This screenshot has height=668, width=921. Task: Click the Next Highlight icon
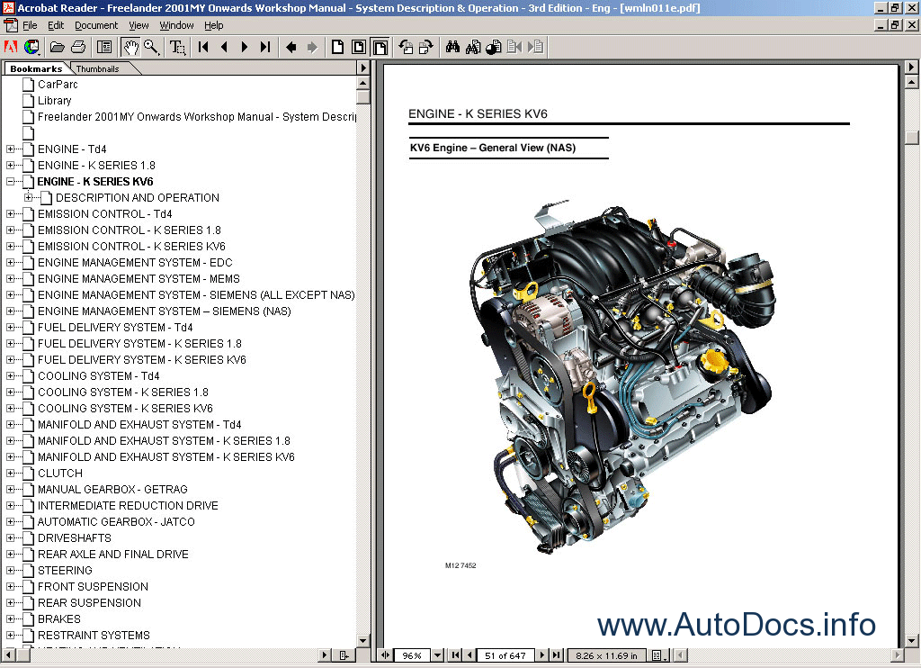point(535,47)
